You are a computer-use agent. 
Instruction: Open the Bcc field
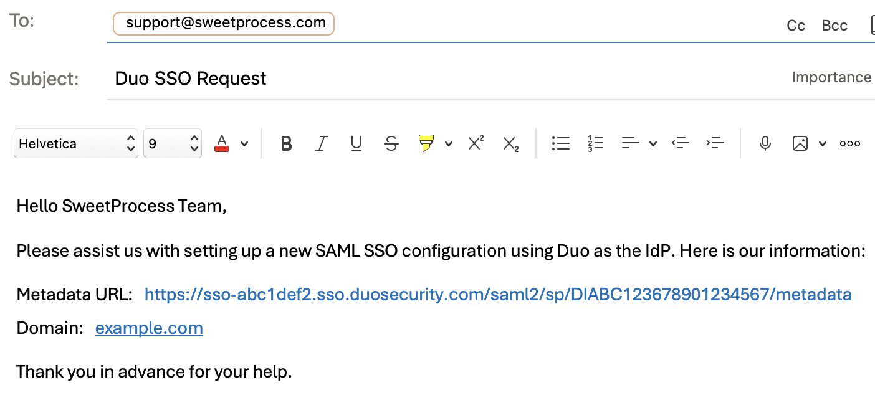coord(834,26)
